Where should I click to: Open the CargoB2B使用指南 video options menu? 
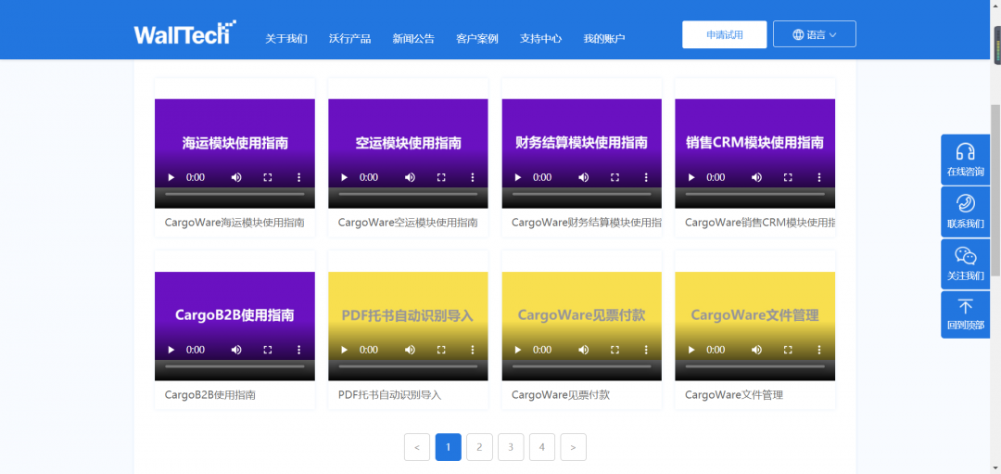click(x=298, y=350)
